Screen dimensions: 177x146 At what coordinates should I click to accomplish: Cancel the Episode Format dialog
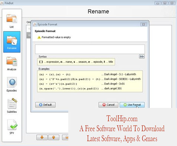coord(108,105)
